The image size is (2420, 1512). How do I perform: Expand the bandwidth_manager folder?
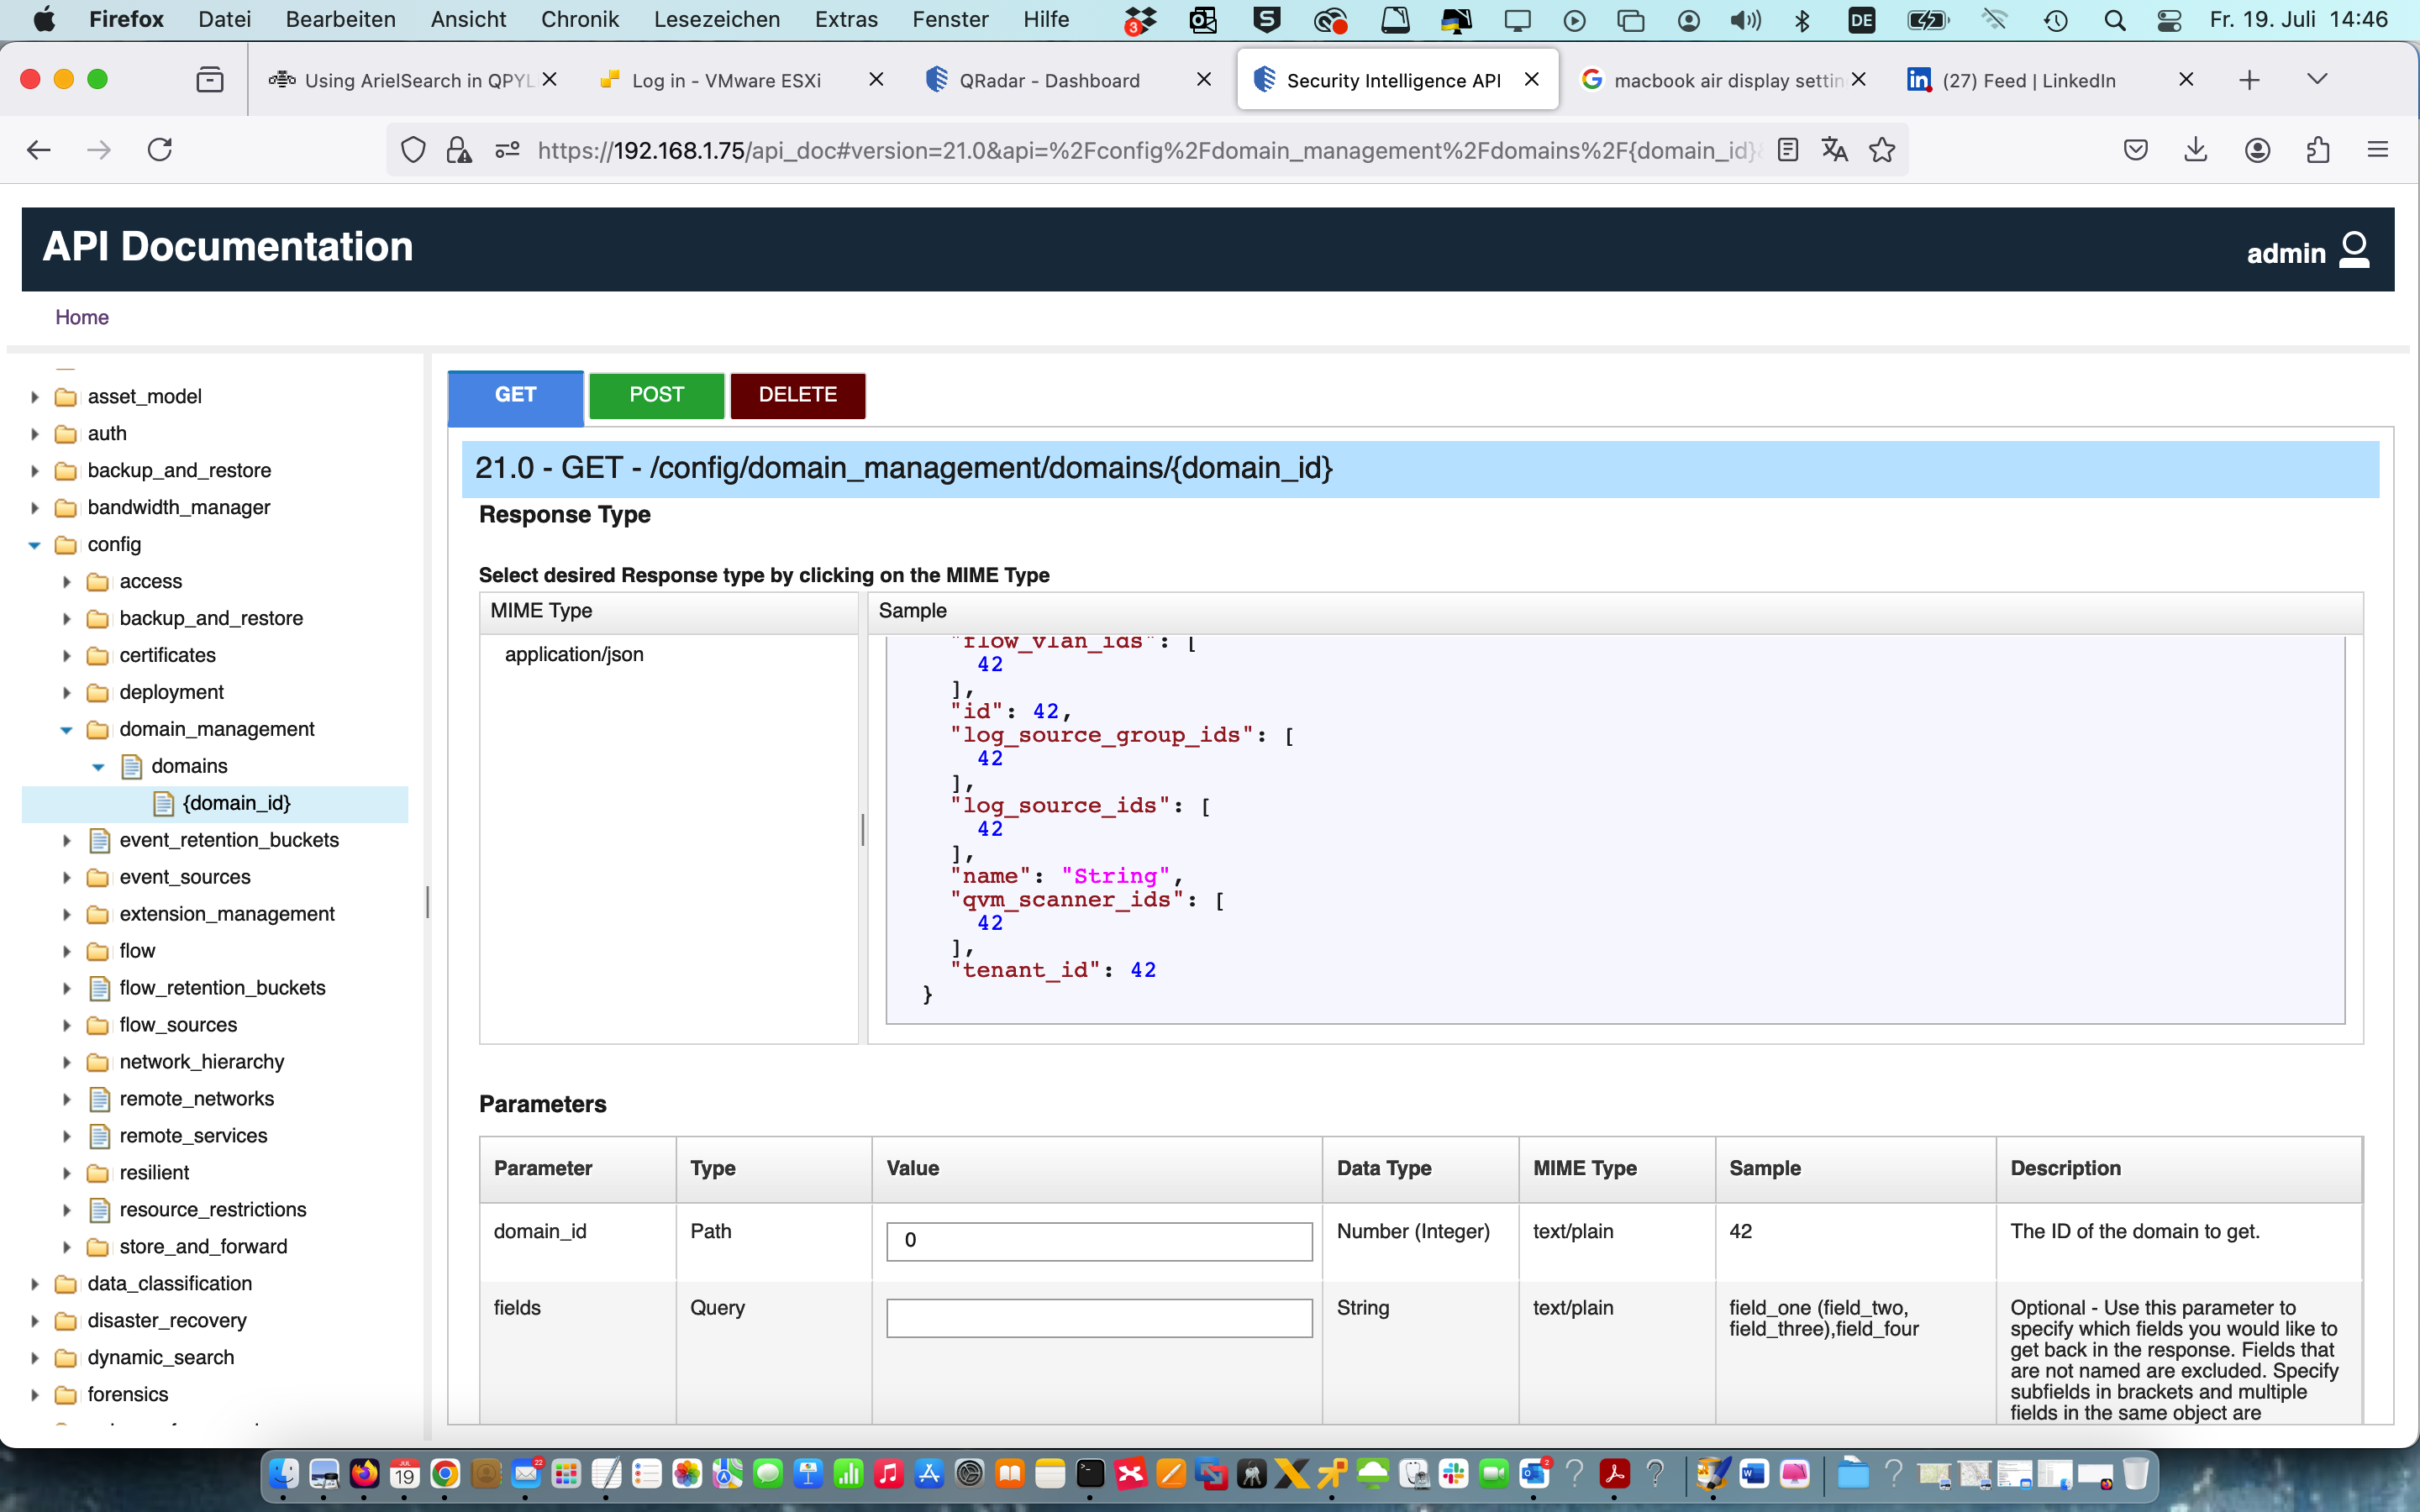pos(35,508)
